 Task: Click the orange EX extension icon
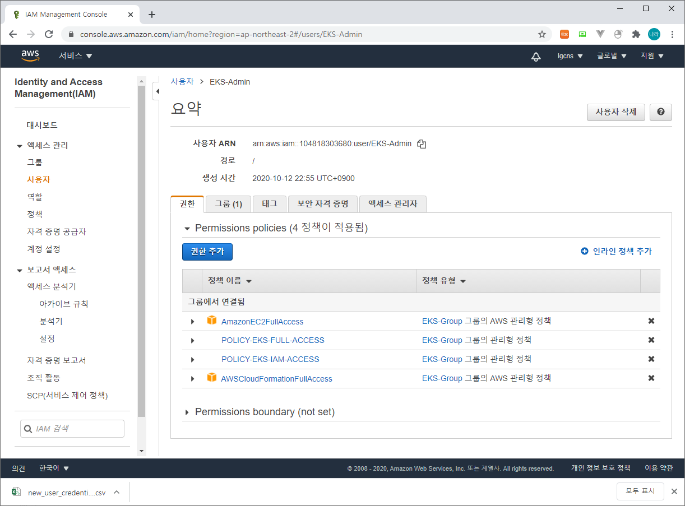[x=564, y=34]
